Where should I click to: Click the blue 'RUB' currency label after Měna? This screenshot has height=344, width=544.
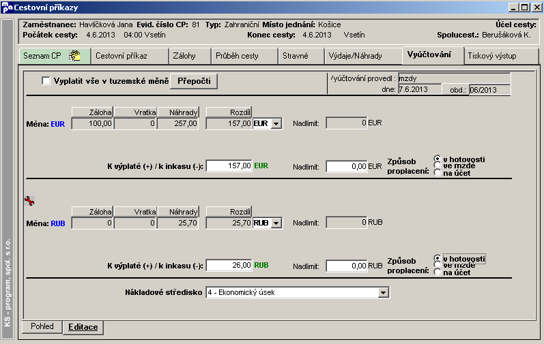[x=58, y=223]
